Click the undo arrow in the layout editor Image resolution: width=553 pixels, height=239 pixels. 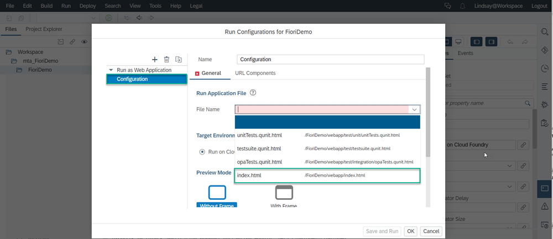[510, 41]
